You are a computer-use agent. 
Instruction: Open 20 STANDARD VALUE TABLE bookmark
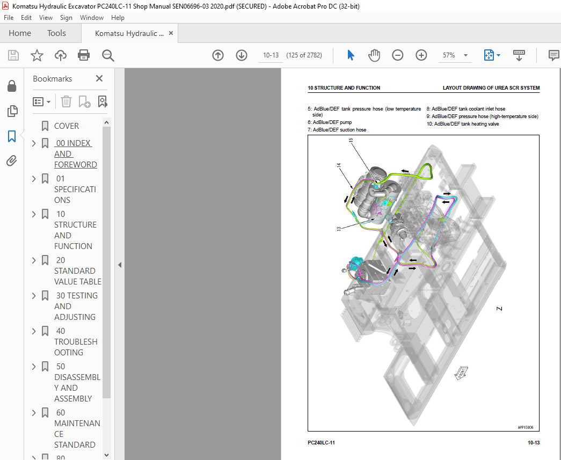click(78, 271)
